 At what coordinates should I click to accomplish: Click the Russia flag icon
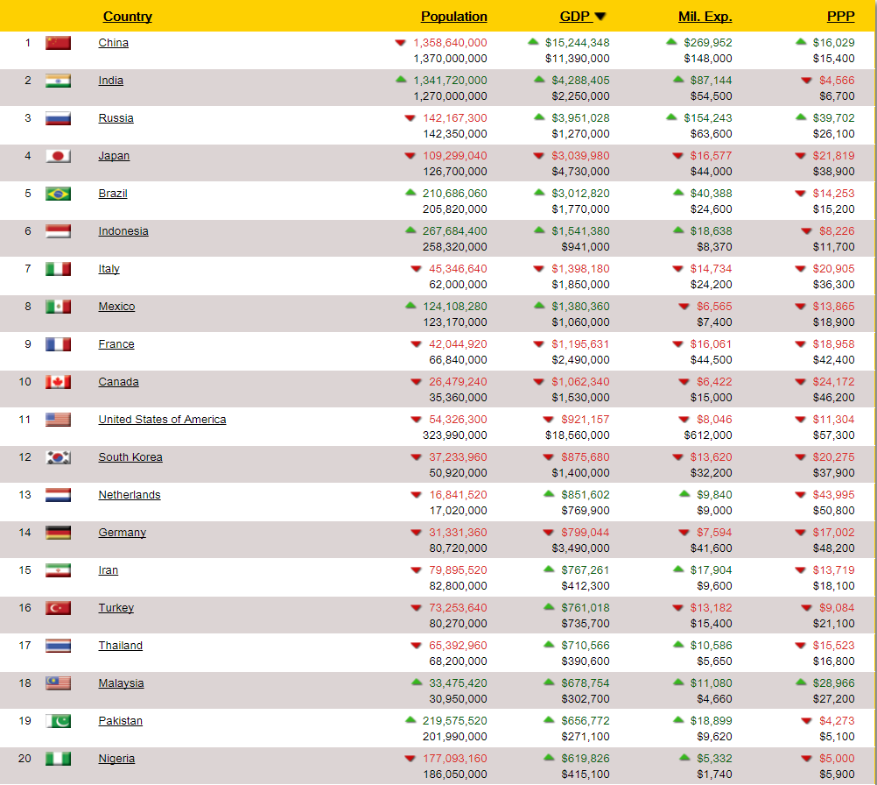click(58, 118)
